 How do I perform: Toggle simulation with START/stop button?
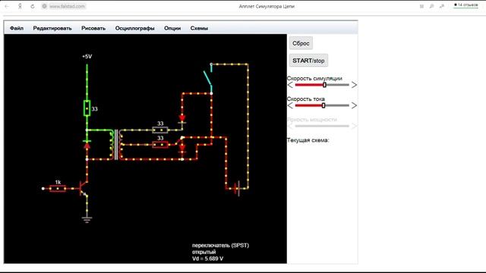coord(308,61)
